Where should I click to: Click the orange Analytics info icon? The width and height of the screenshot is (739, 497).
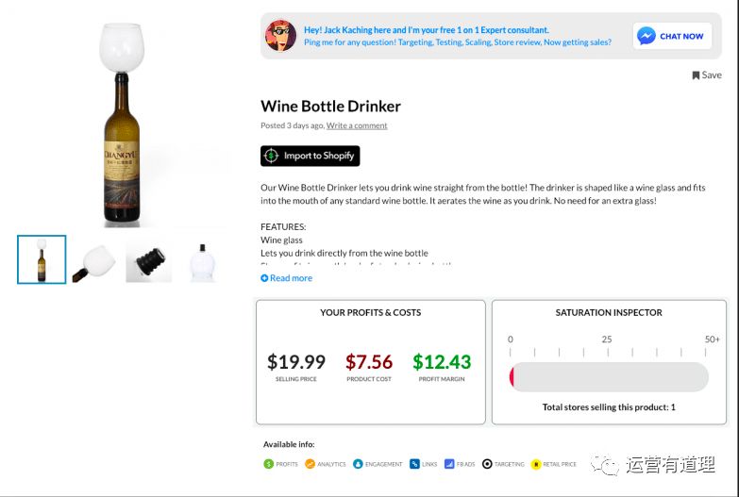tap(309, 464)
